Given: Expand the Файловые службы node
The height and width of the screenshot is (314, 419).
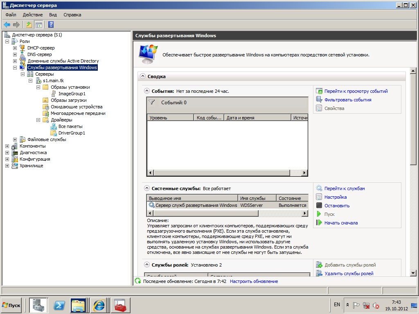Looking at the screenshot, I should (x=15, y=140).
